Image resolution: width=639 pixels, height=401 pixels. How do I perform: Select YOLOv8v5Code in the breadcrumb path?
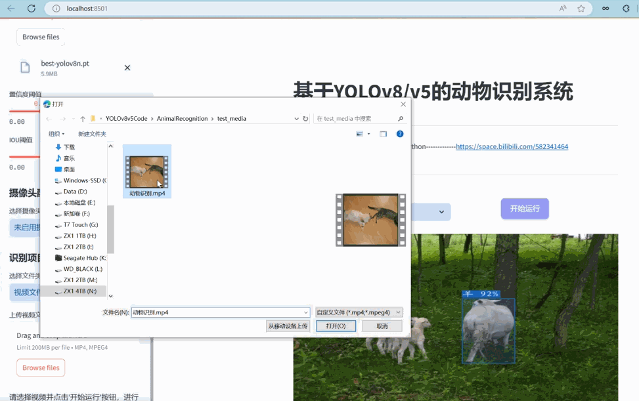126,119
